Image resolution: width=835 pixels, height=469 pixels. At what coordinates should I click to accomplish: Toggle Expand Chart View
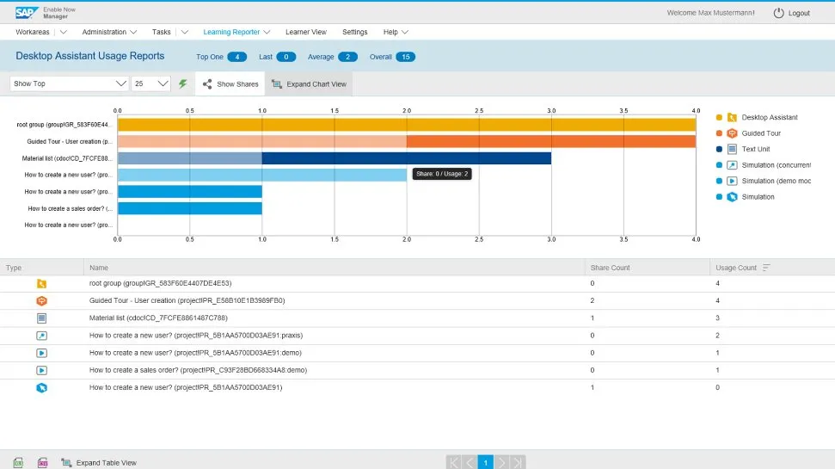[309, 84]
